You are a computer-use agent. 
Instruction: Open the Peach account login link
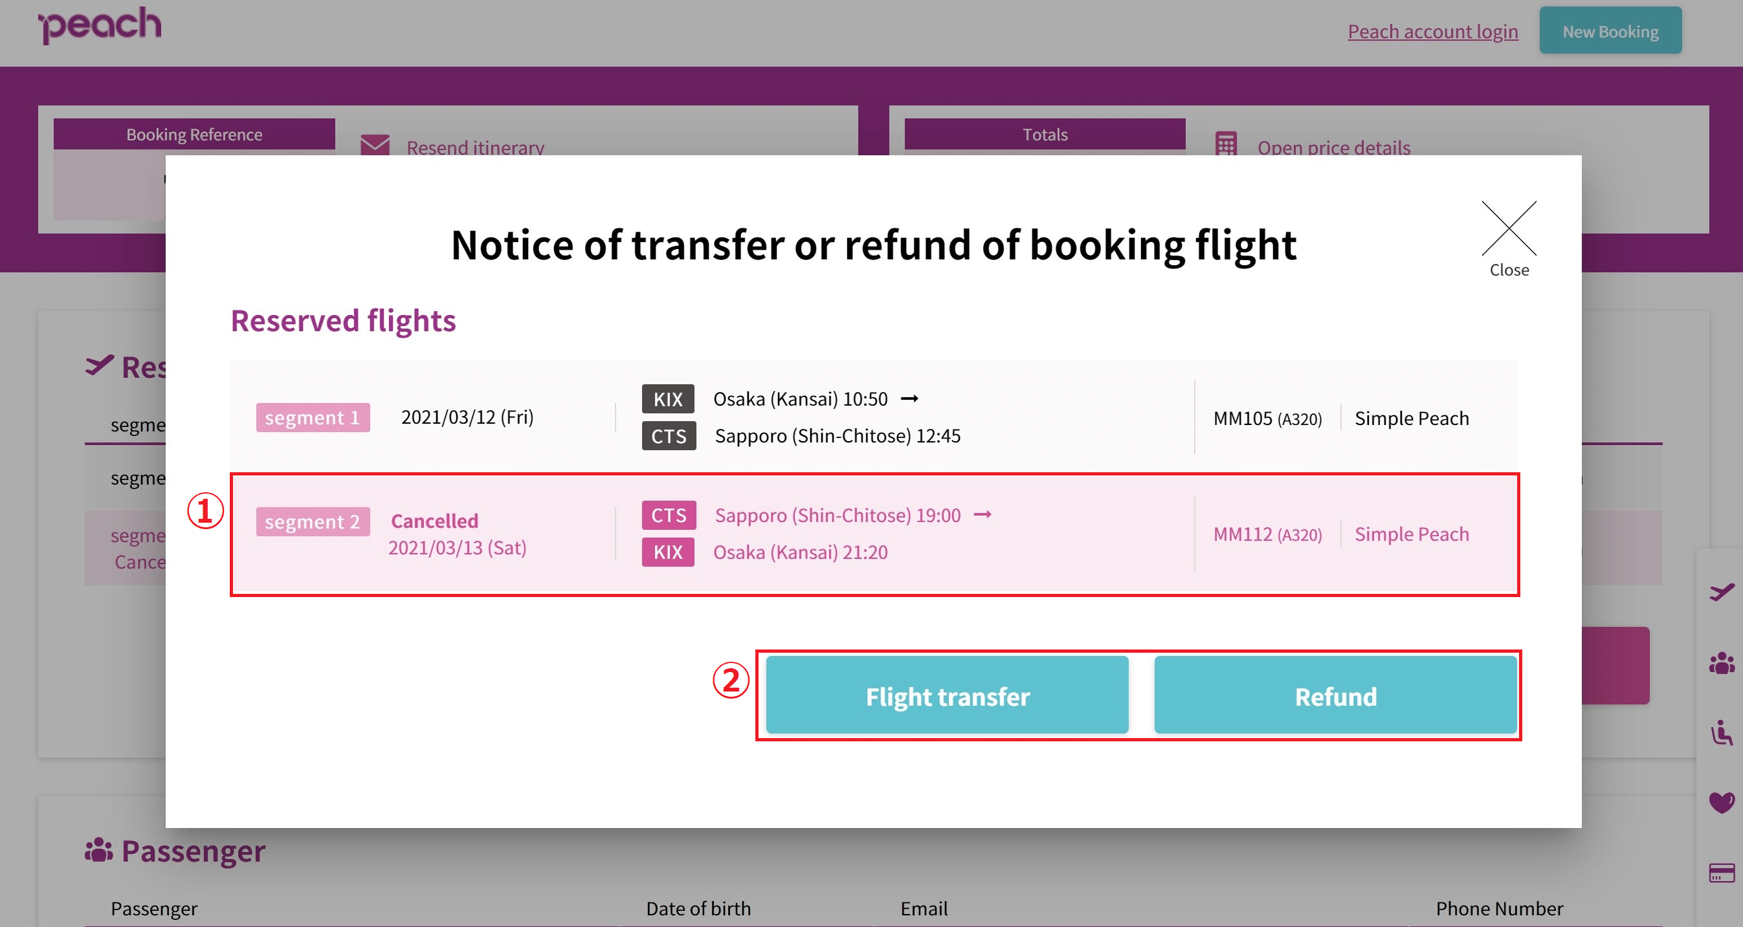pyautogui.click(x=1432, y=31)
